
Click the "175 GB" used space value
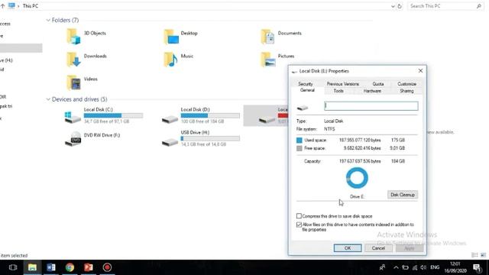point(398,141)
